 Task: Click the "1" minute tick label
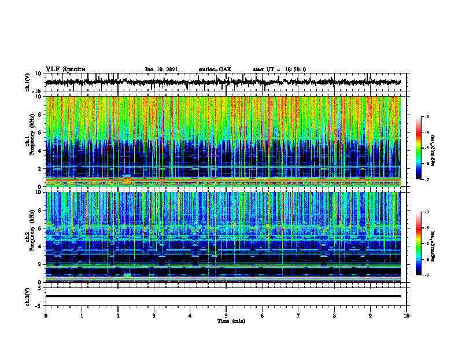tap(82, 316)
